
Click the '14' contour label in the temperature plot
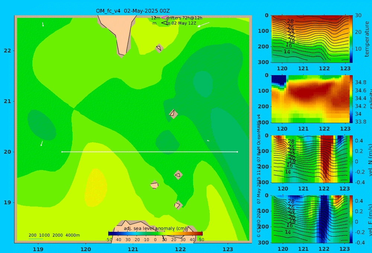click(x=287, y=51)
